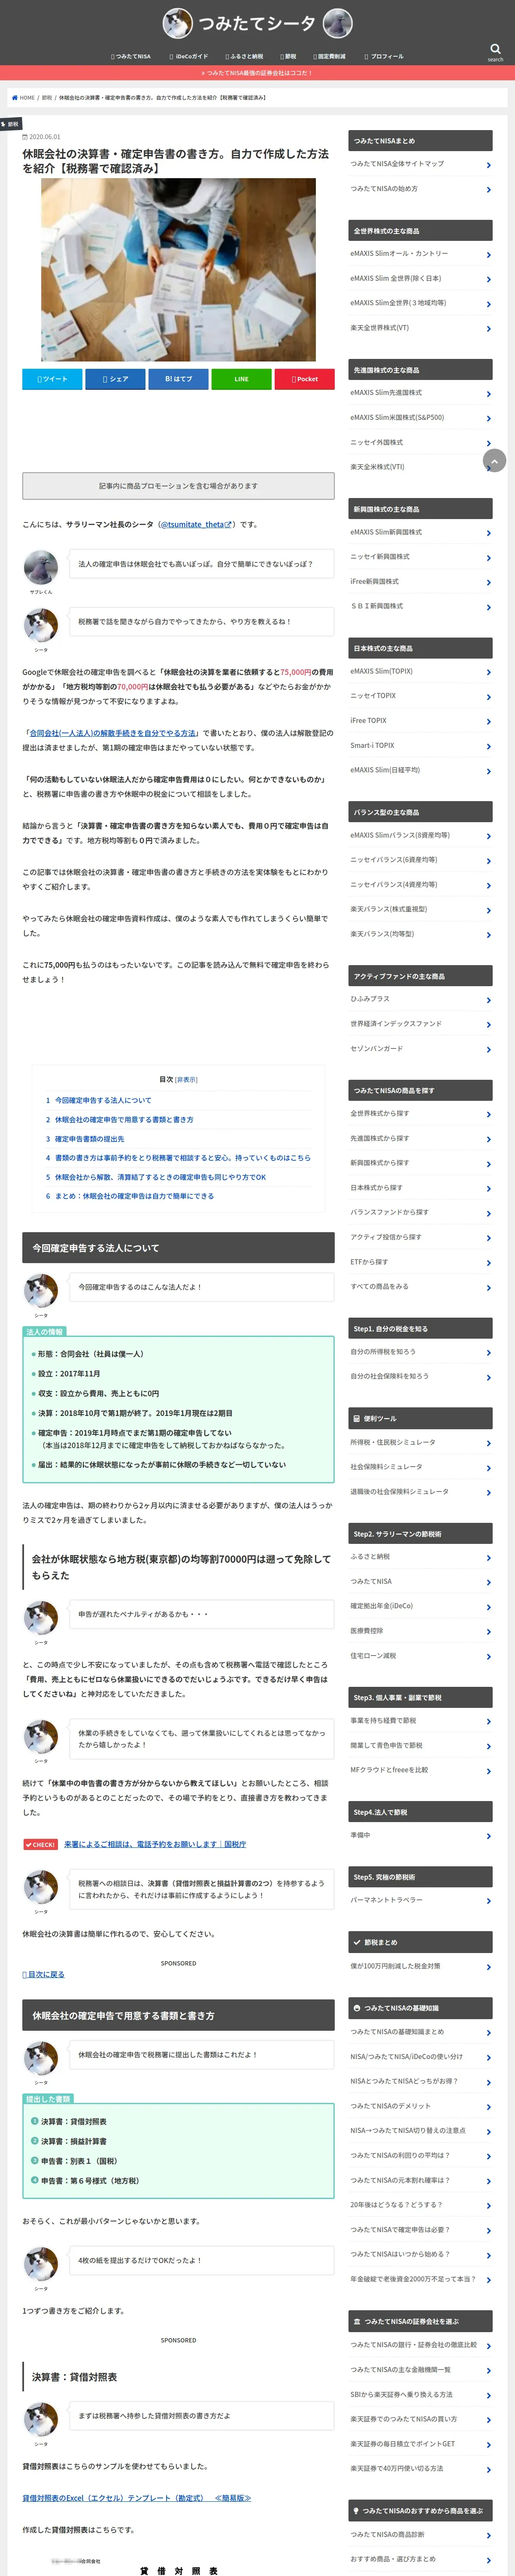
Task: Open iDeCoガイド header menu item
Action: click(x=189, y=57)
